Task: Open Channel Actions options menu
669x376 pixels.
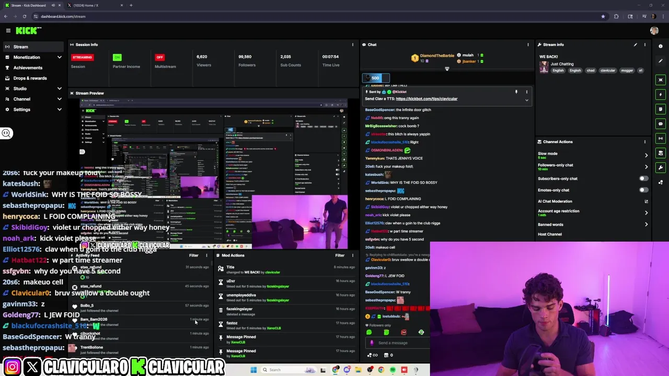Action: (x=645, y=142)
